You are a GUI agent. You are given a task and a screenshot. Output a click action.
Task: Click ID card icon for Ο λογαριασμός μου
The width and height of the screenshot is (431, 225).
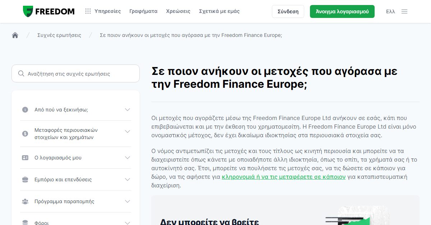[25, 158]
